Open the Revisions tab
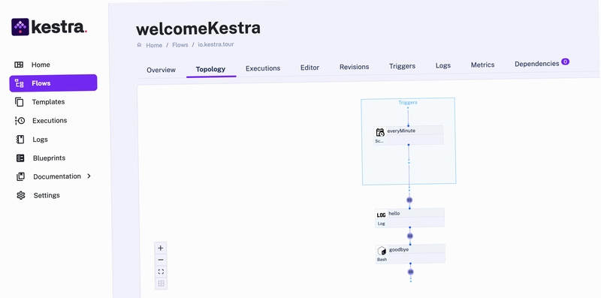The image size is (601, 298). pos(354,67)
